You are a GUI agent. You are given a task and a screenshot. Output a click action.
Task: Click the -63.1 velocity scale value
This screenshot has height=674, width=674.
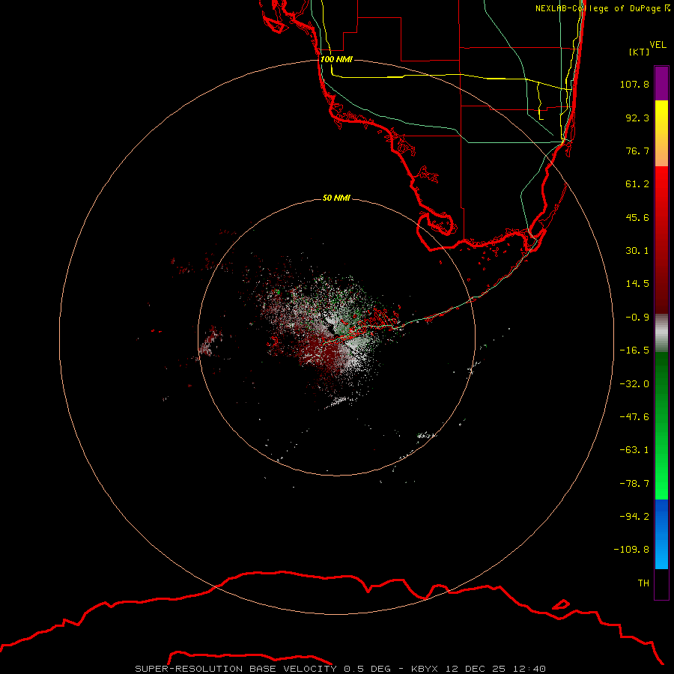click(634, 450)
